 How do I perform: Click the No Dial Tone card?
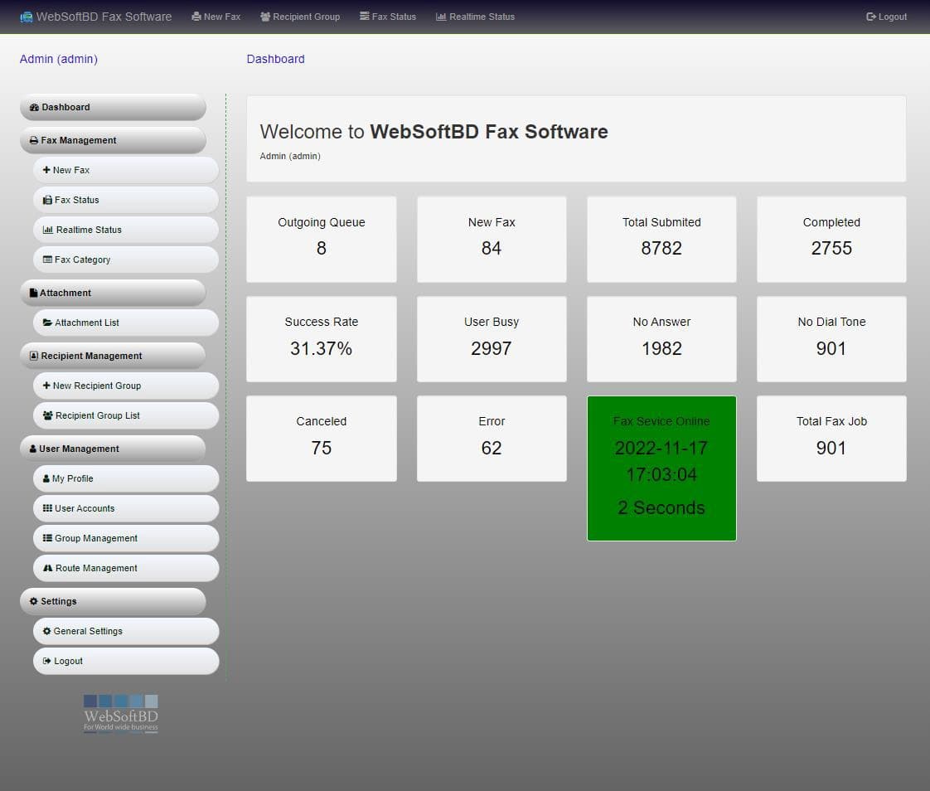coord(831,339)
